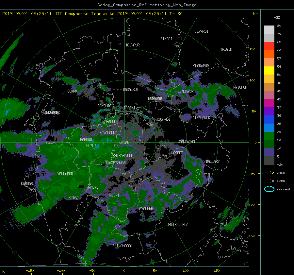Click the SHIVAMOGGA city label
294x275 pixels.
[x=122, y=246]
